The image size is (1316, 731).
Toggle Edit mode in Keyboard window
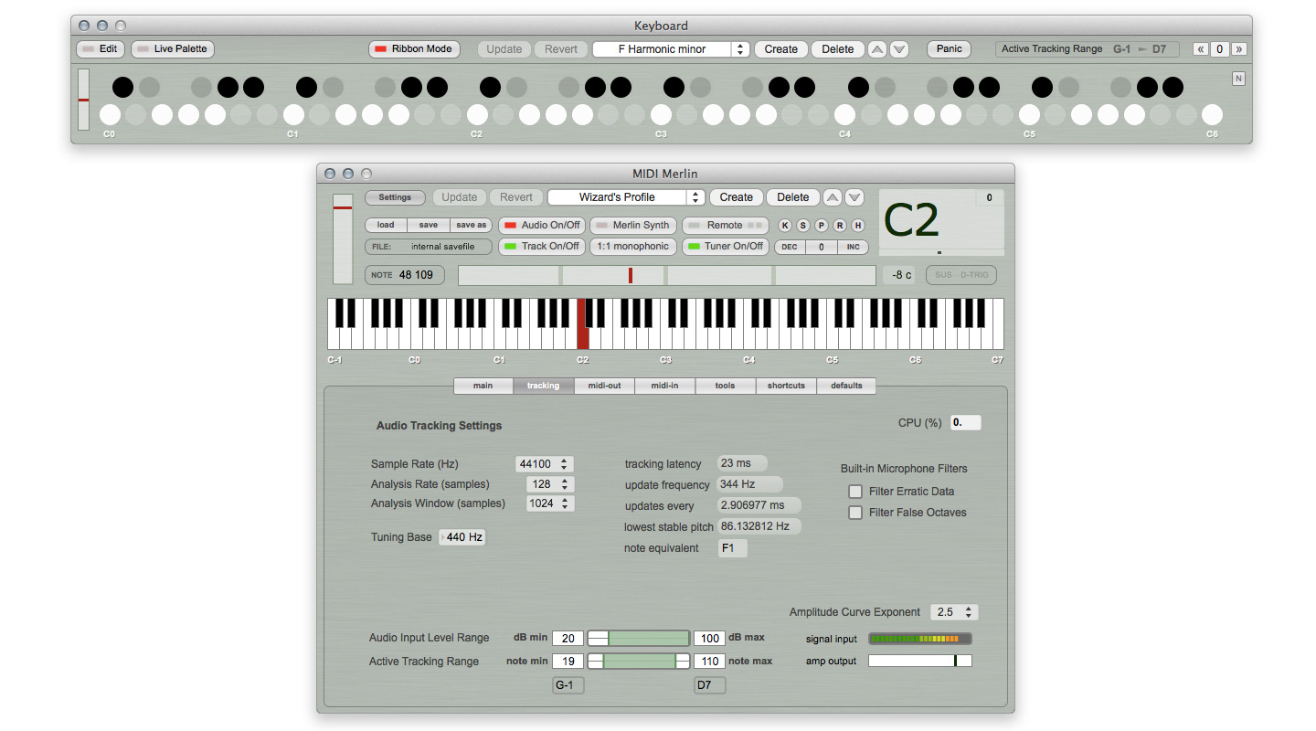101,49
